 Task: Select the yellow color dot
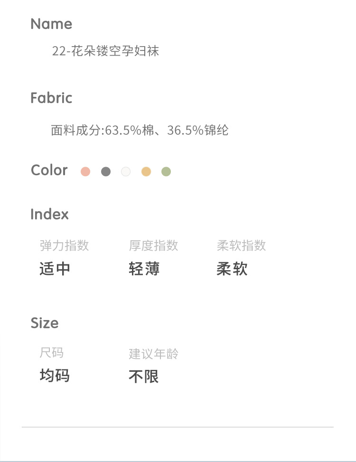(x=146, y=171)
